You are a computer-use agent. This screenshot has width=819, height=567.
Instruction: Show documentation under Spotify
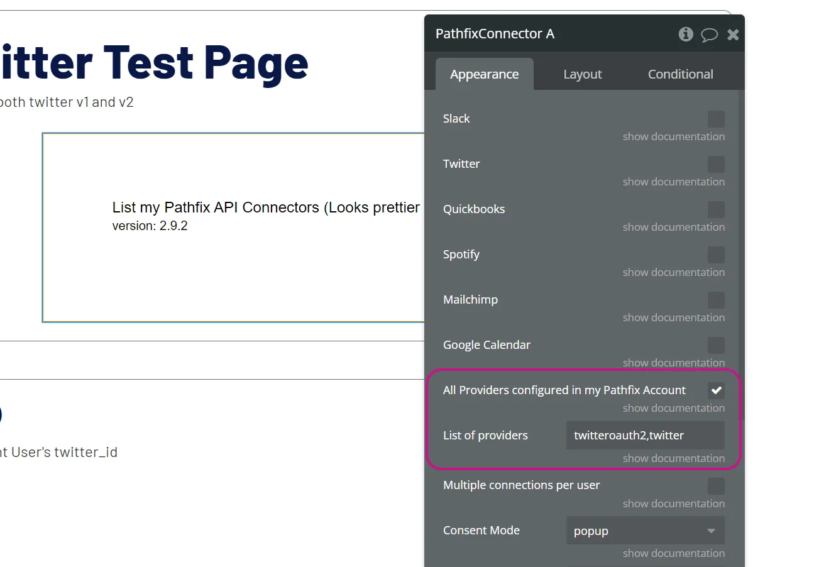tap(674, 272)
